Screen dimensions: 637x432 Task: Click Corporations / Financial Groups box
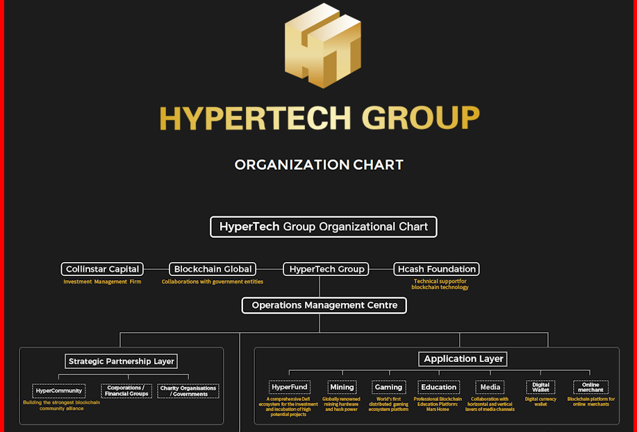pos(126,391)
